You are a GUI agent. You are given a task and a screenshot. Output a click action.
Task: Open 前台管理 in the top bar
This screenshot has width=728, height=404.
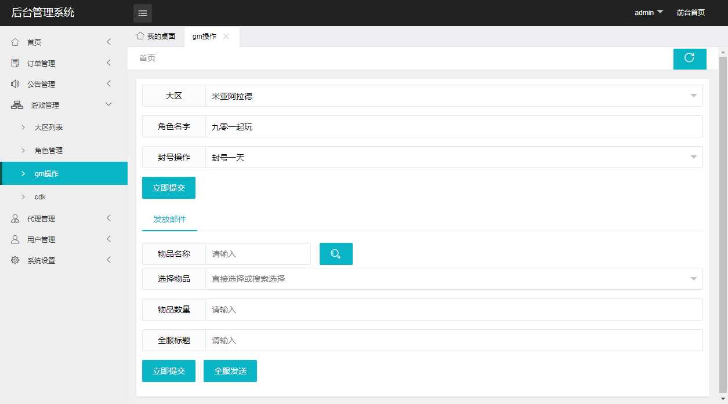click(x=691, y=12)
